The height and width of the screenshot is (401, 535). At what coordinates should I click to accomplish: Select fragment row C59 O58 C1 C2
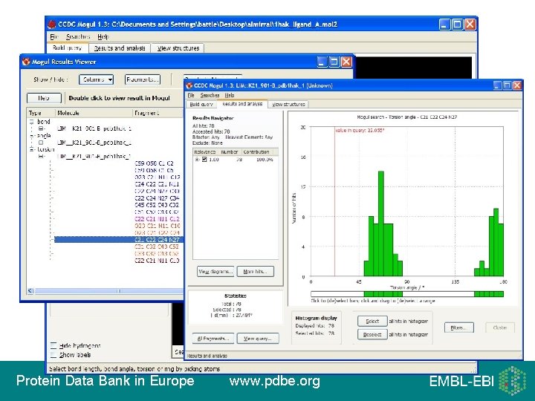tap(155, 163)
